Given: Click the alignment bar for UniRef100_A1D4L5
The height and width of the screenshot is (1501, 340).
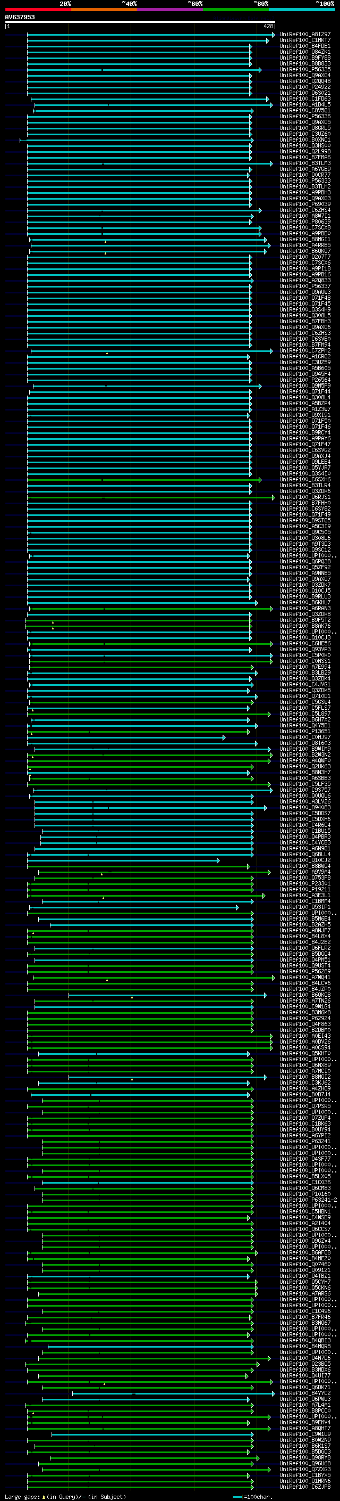Looking at the screenshot, I should 154,105.
